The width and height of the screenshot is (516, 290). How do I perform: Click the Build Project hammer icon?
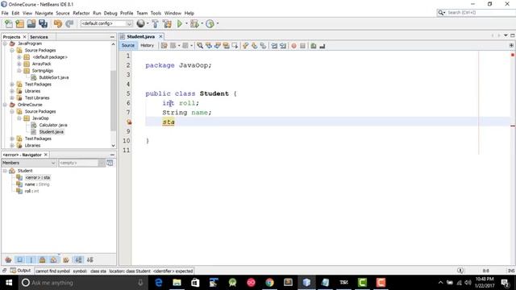155,23
